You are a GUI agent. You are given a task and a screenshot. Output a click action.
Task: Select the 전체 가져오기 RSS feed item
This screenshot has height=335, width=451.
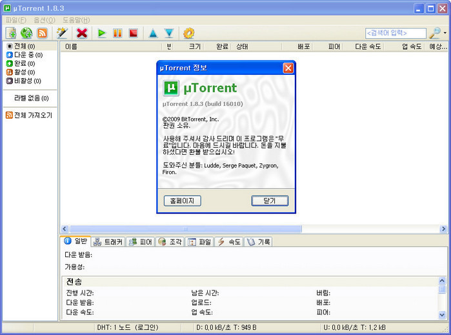(x=30, y=116)
